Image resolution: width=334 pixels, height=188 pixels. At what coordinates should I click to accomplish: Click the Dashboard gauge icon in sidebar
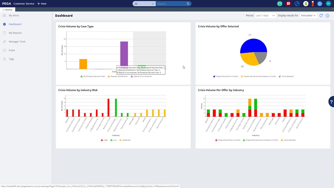pyautogui.click(x=4, y=24)
